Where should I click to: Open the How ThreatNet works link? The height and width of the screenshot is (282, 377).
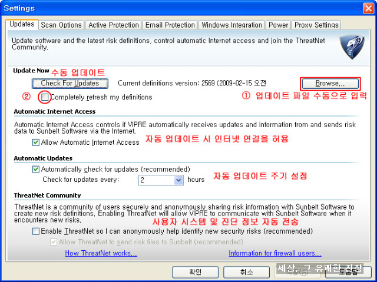[x=101, y=253]
